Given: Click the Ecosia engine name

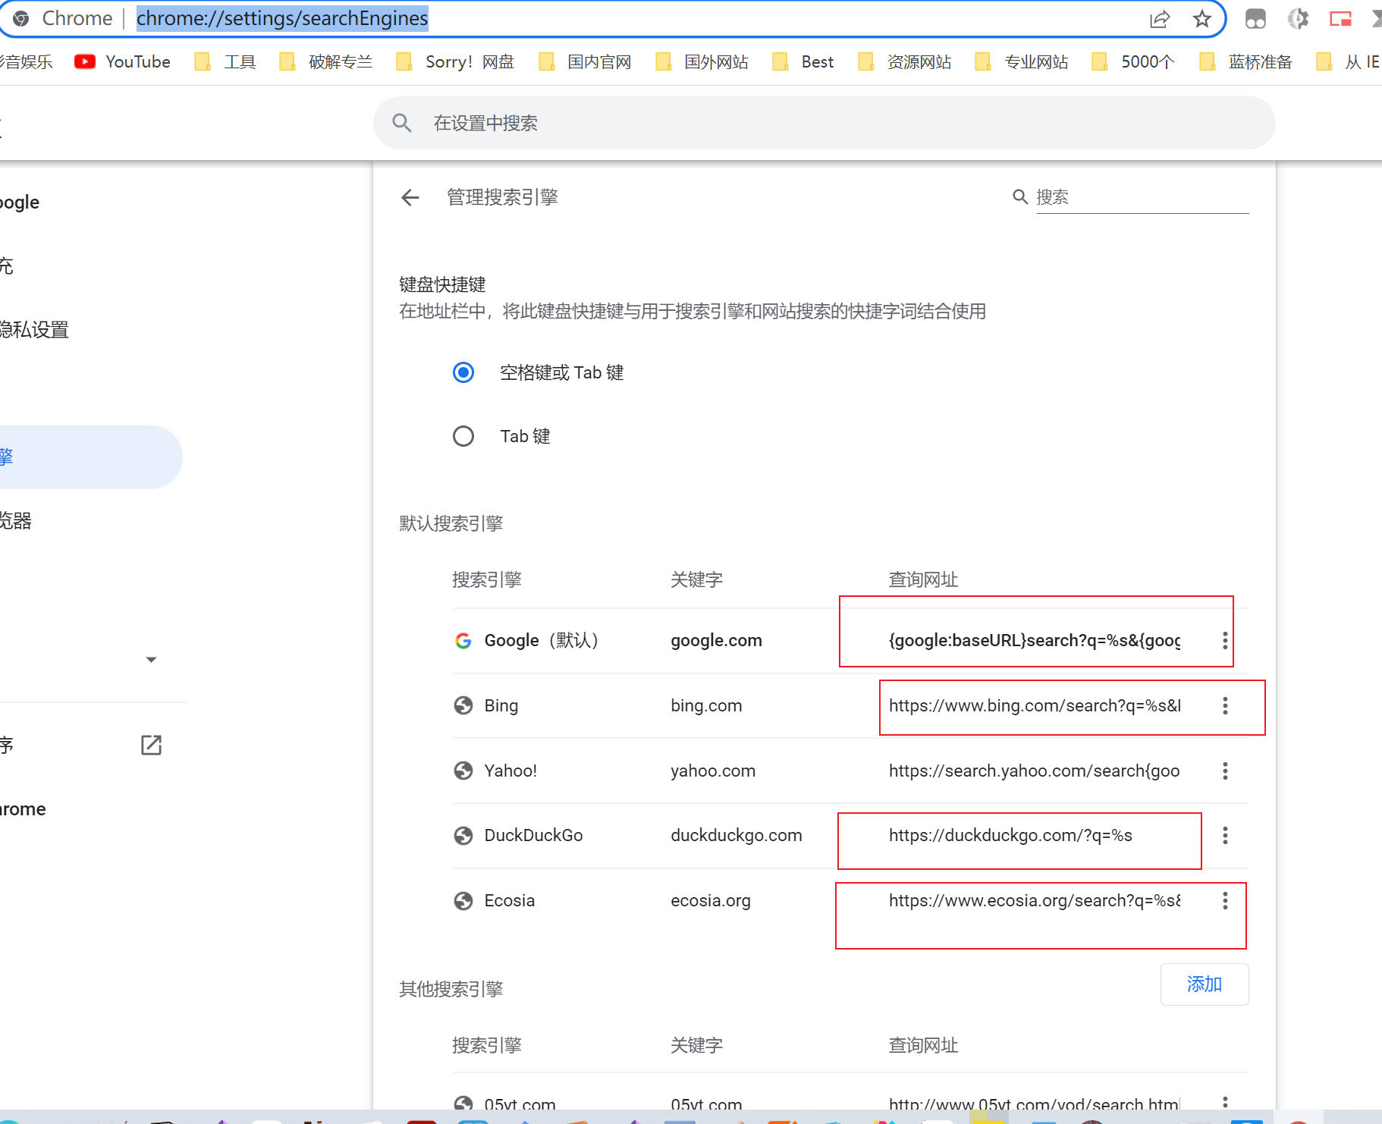Looking at the screenshot, I should [510, 901].
